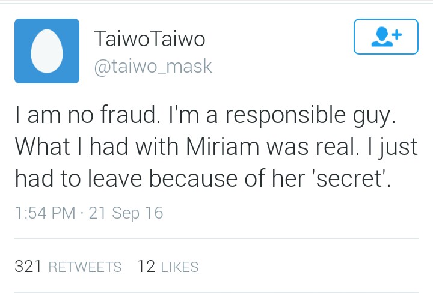Click the word LIKES label
The image size is (433, 293).
pos(180,267)
